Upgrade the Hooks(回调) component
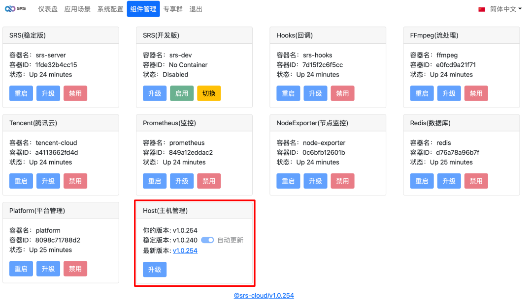The height and width of the screenshot is (305, 532). pyautogui.click(x=316, y=93)
